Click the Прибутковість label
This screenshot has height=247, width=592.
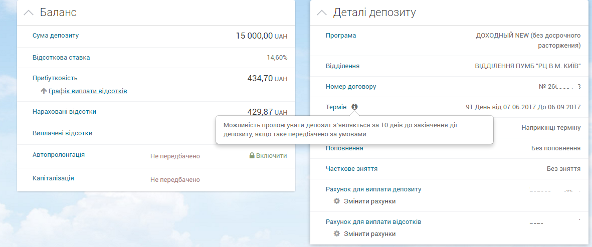(x=55, y=78)
